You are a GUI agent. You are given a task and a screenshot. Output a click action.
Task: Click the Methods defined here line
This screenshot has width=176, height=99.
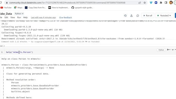click(19, 98)
